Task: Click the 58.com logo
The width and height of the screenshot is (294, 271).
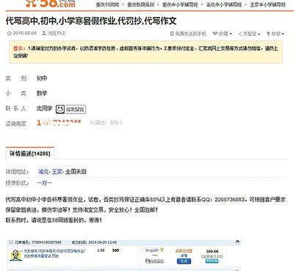Action: pos(50,4)
